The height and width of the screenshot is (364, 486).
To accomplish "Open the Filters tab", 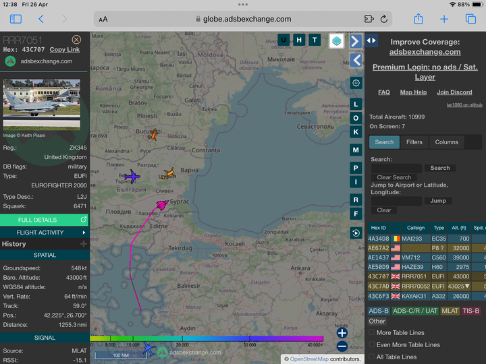I will [414, 142].
